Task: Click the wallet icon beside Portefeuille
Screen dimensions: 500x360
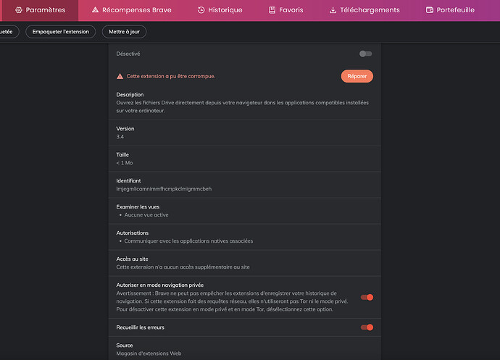Action: pos(430,10)
